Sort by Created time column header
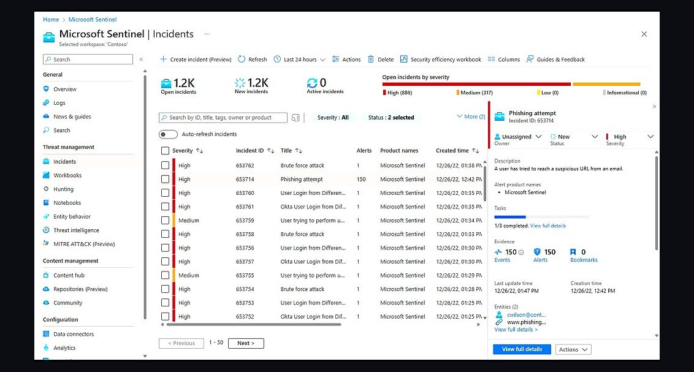Viewport: 694px width, 372px height. pos(457,151)
